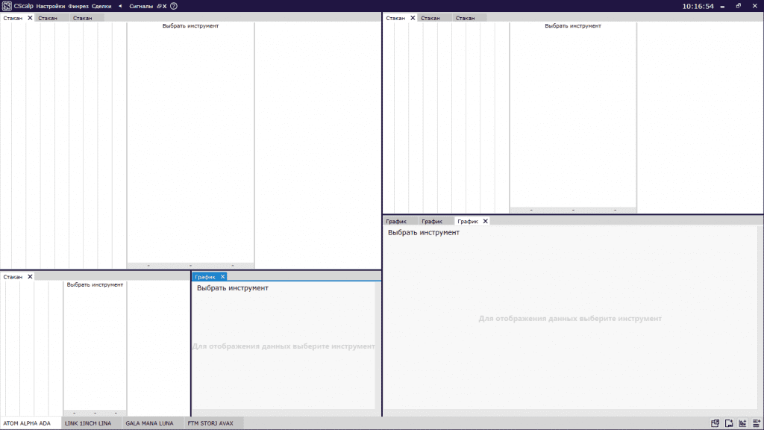Click the CScalp logo icon
This screenshot has width=764, height=430.
coord(7,6)
